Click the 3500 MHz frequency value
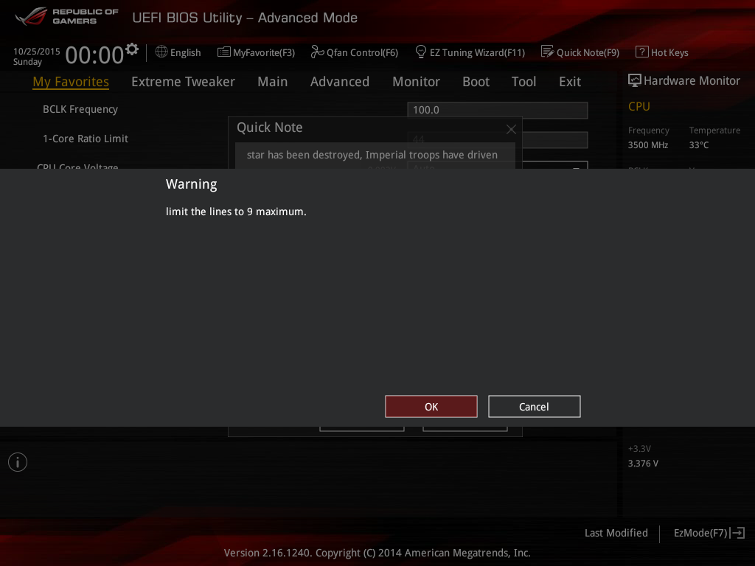 pyautogui.click(x=648, y=145)
